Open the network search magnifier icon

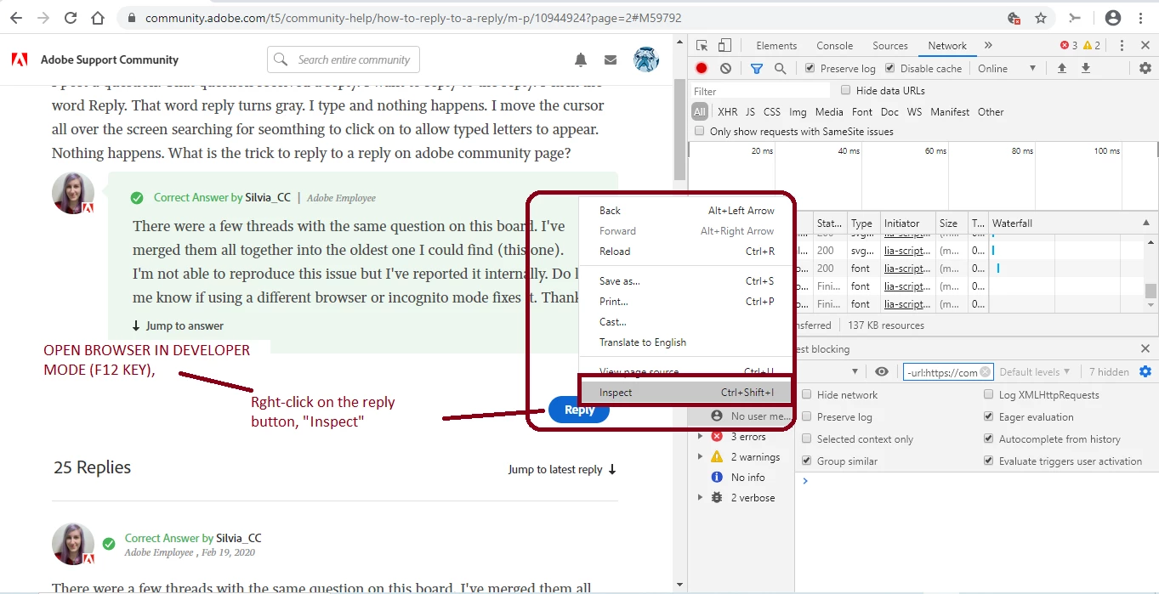[x=780, y=69]
